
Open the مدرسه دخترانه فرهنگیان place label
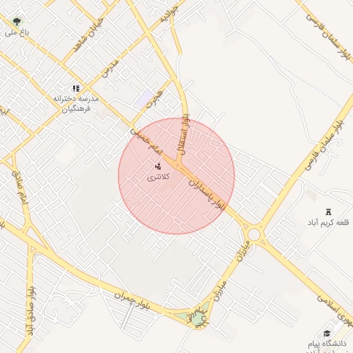[76, 103]
